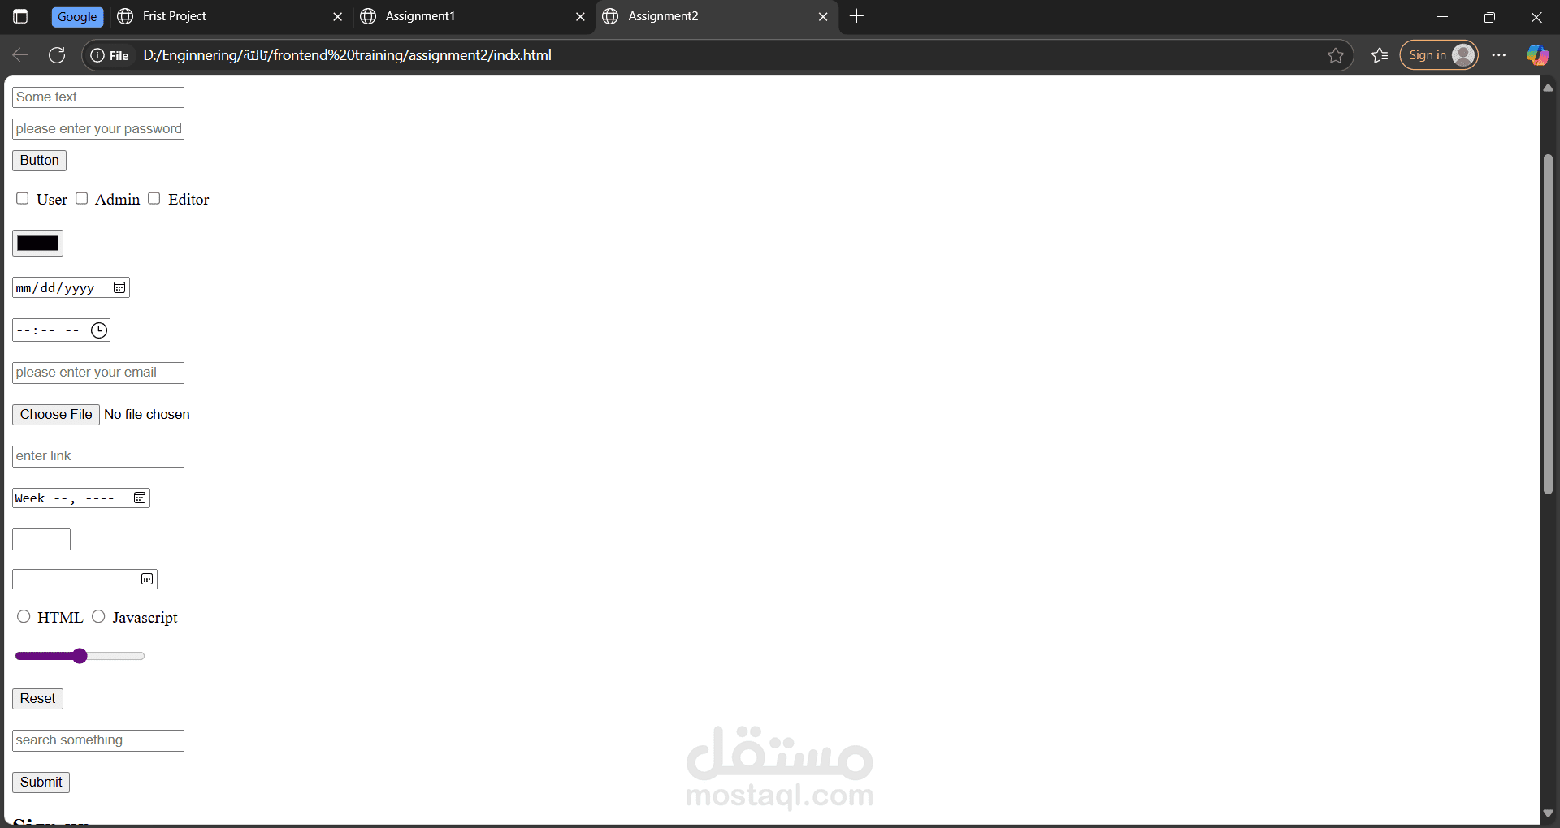The height and width of the screenshot is (828, 1560).
Task: Open the black color picker swatch
Action: (37, 243)
